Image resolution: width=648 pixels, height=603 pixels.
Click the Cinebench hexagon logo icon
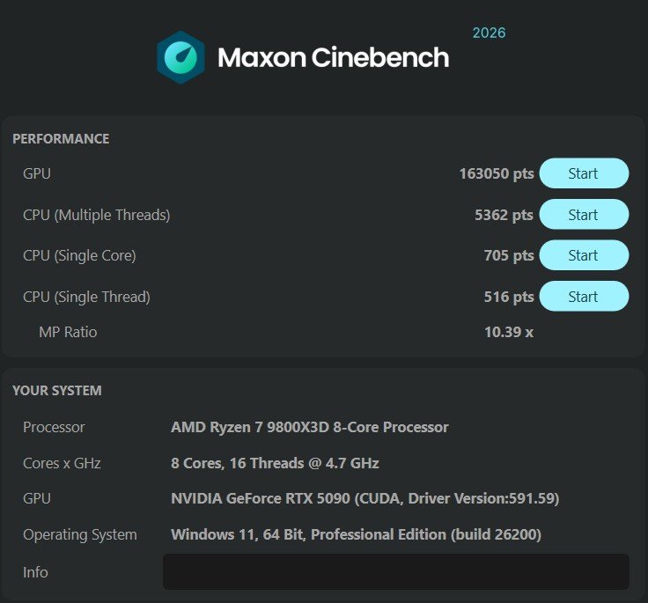pyautogui.click(x=180, y=57)
